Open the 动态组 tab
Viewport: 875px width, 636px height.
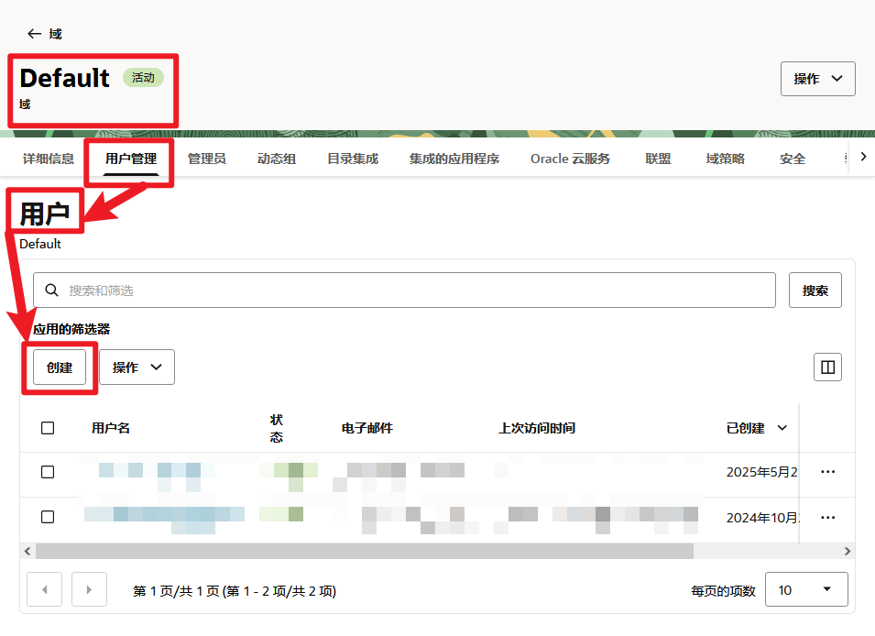277,159
